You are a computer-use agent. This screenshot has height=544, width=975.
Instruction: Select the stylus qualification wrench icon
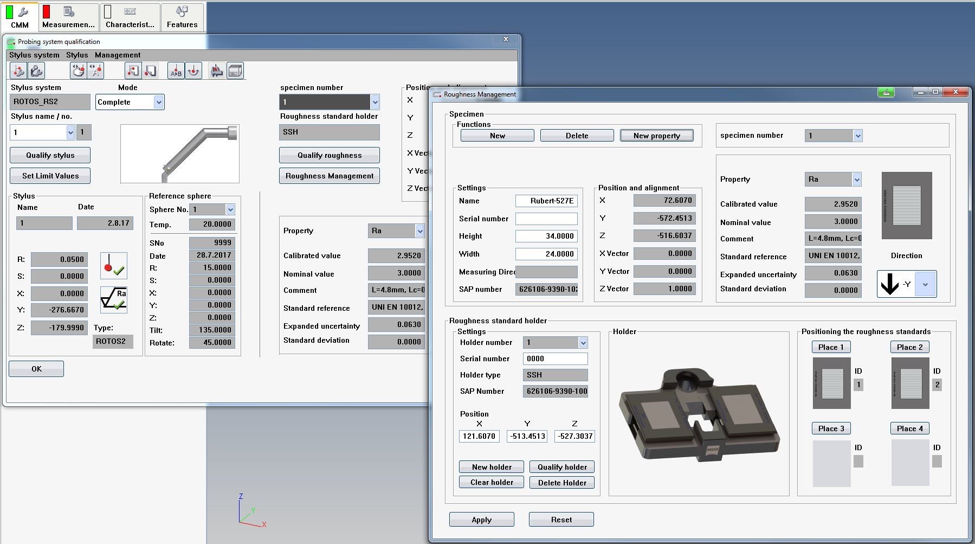[18, 70]
